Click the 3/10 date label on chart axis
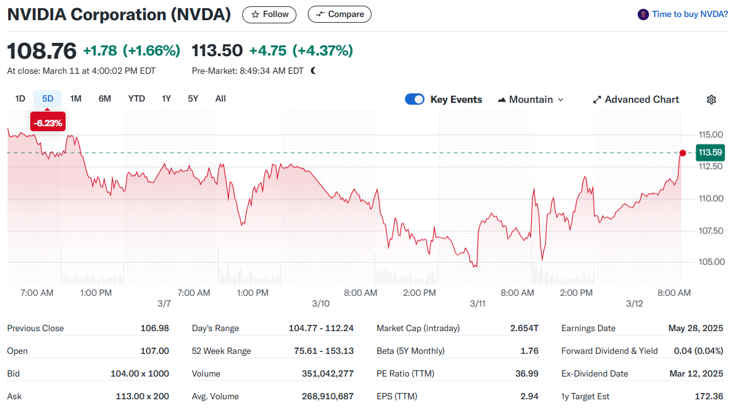This screenshot has width=743, height=410. coord(321,303)
